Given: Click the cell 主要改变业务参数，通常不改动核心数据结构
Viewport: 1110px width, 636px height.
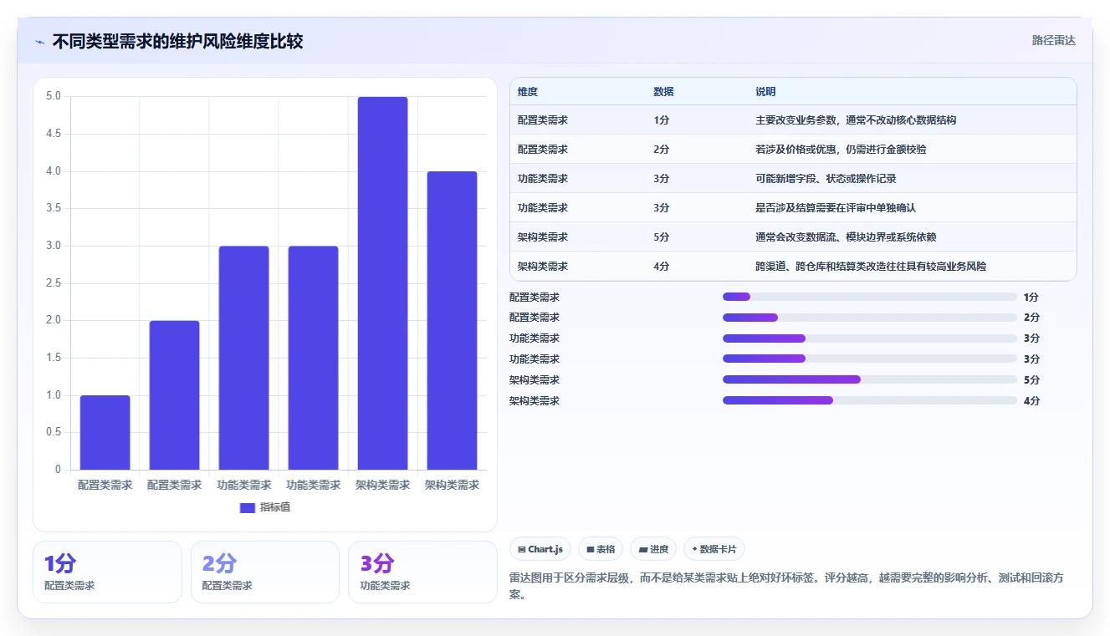Looking at the screenshot, I should click(x=856, y=120).
